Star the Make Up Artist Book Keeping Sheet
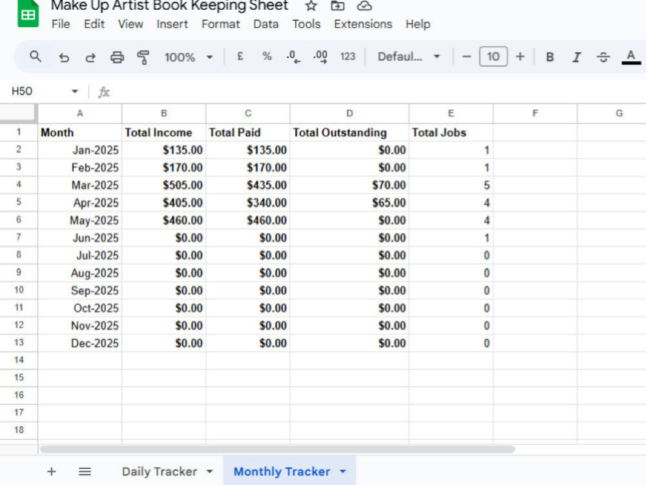 pos(311,6)
